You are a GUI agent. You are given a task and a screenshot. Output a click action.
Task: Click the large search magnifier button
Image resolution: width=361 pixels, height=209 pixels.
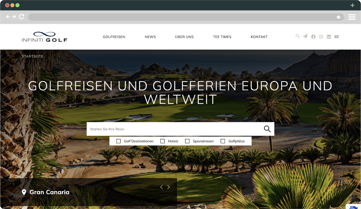pos(267,129)
